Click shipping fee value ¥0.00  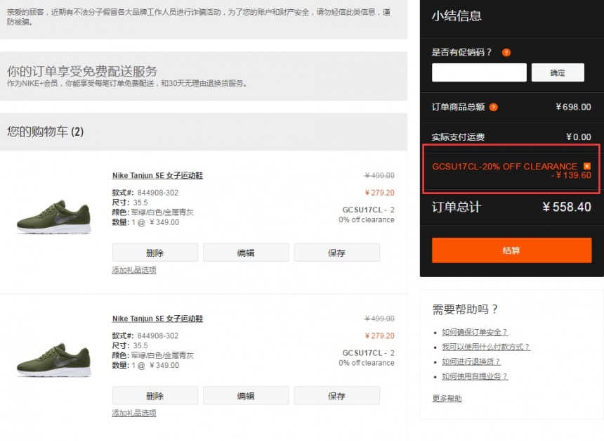coord(578,137)
